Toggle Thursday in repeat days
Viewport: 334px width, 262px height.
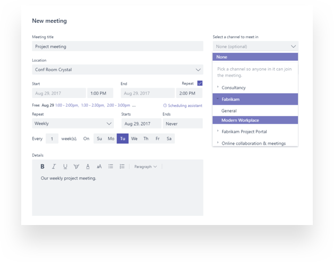(x=146, y=138)
